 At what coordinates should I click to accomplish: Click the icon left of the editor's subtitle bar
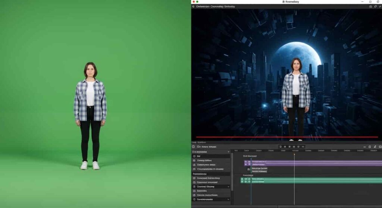[x=193, y=7]
